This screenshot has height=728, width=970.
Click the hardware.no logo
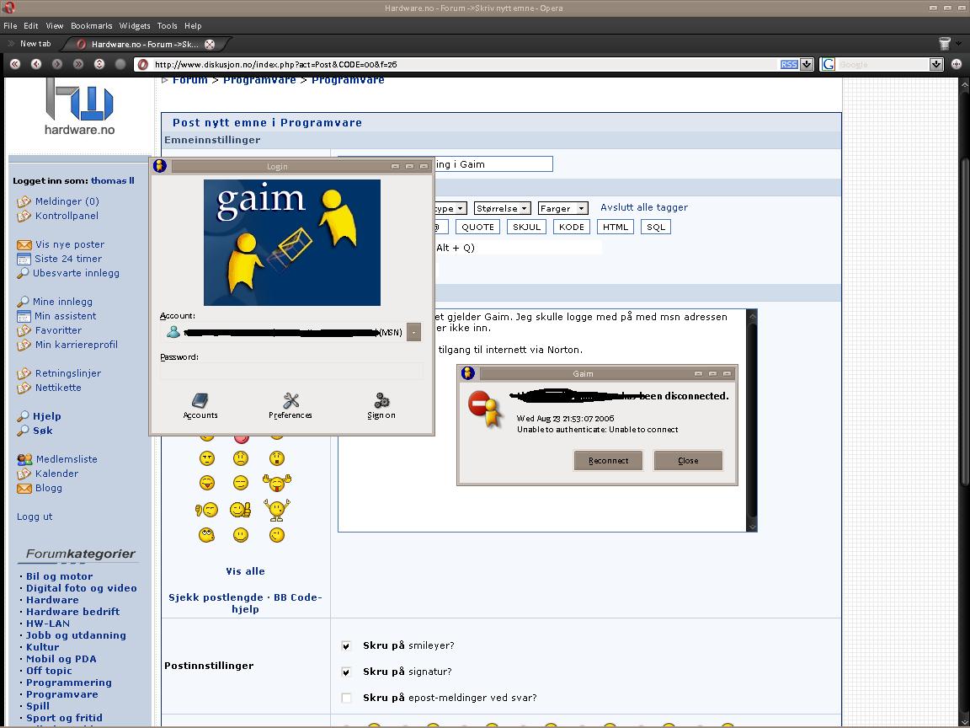click(x=79, y=106)
